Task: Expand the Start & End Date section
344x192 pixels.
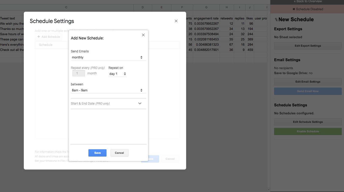Action: [140, 103]
